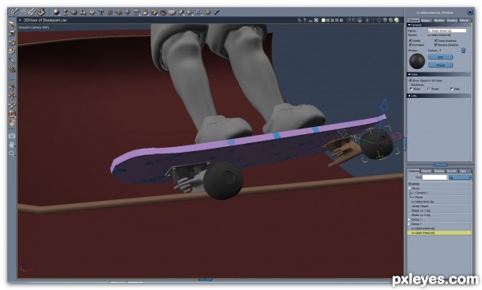Click the properties panel icon beside title
Viewport: 482px width, 290px height.
click(470, 12)
